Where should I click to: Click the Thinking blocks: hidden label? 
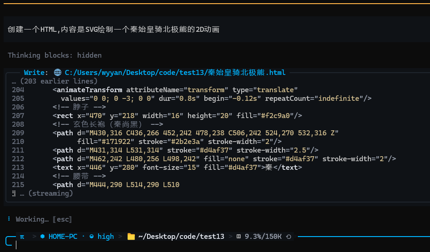click(54, 55)
